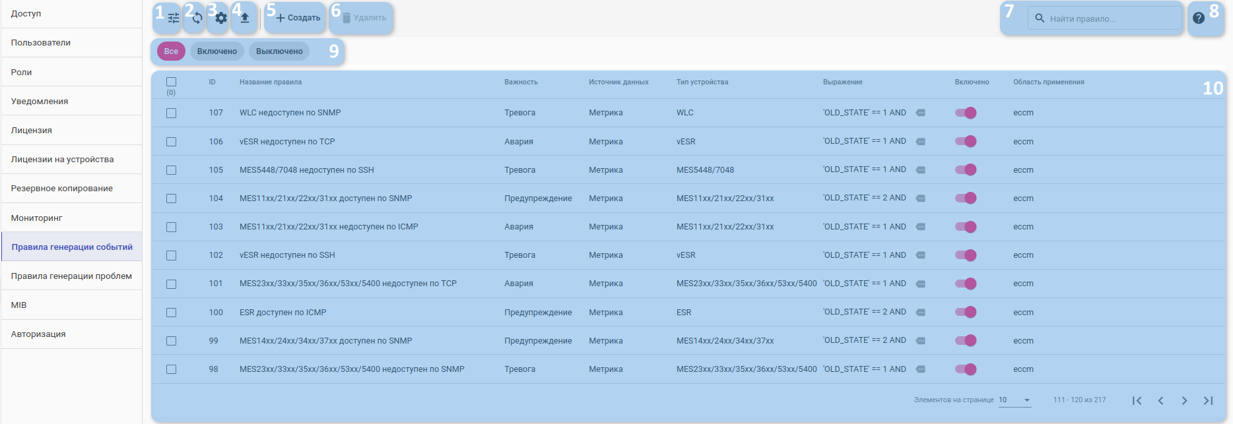Screen dimensions: 1233x424
Task: Select checkbox for rule 98
Action: [171, 369]
